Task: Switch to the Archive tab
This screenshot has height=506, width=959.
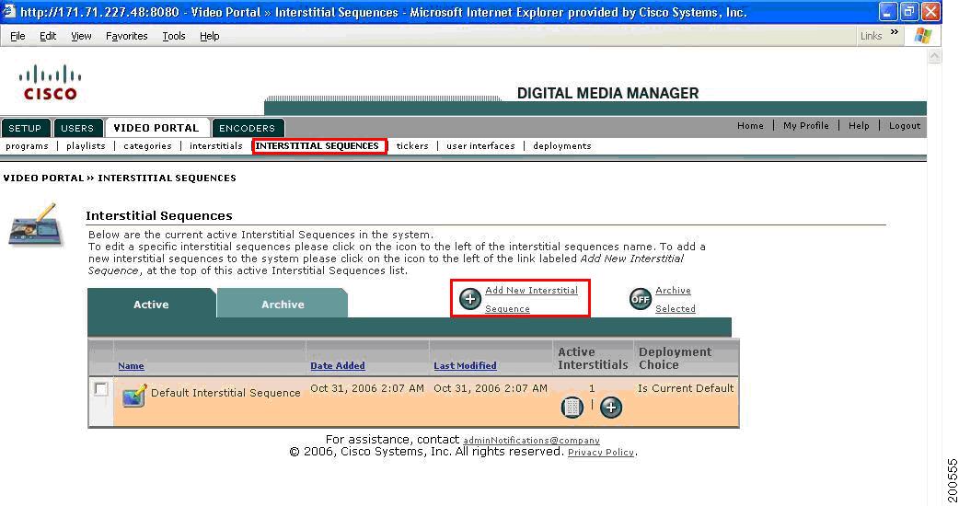Action: (x=283, y=304)
